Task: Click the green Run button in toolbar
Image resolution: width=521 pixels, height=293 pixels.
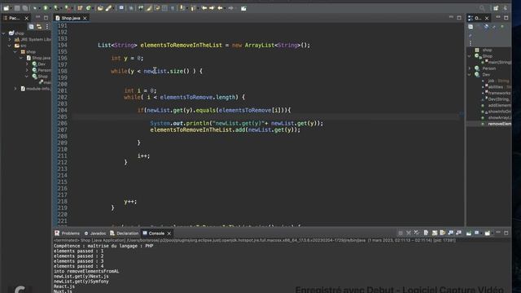Action: click(46, 7)
